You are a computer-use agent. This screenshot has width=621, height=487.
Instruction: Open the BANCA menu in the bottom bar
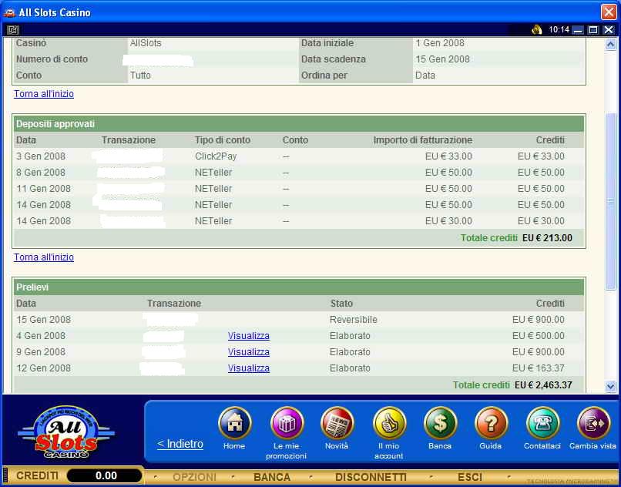coord(272,477)
